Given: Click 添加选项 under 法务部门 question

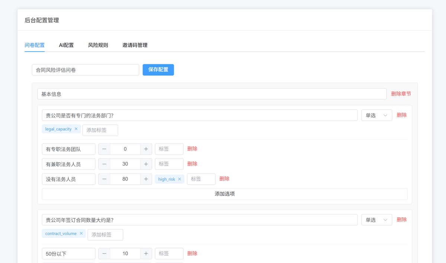Looking at the screenshot, I should click(225, 194).
